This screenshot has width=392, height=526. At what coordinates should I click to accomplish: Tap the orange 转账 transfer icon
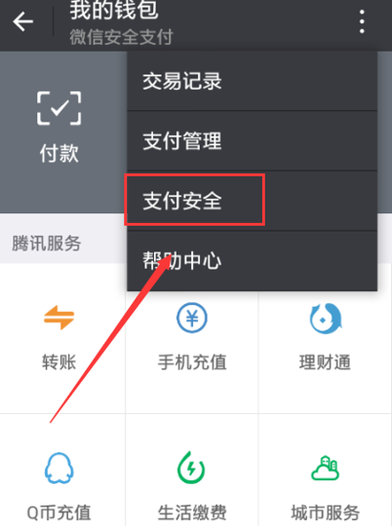[x=59, y=318]
